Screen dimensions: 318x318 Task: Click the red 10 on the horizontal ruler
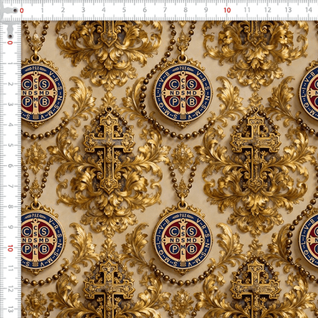[x=227, y=10]
